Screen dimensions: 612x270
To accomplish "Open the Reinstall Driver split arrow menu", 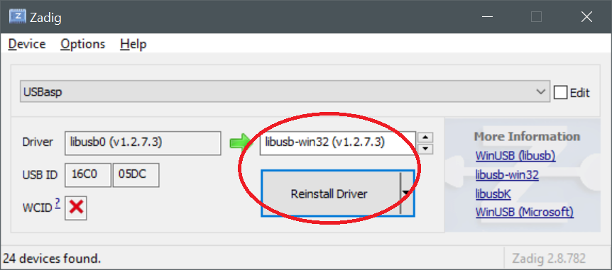I will (406, 193).
